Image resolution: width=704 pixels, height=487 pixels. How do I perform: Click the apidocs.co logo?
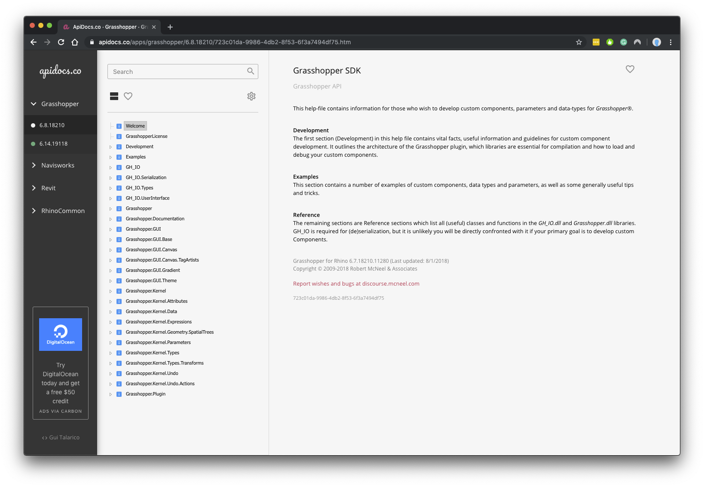61,71
